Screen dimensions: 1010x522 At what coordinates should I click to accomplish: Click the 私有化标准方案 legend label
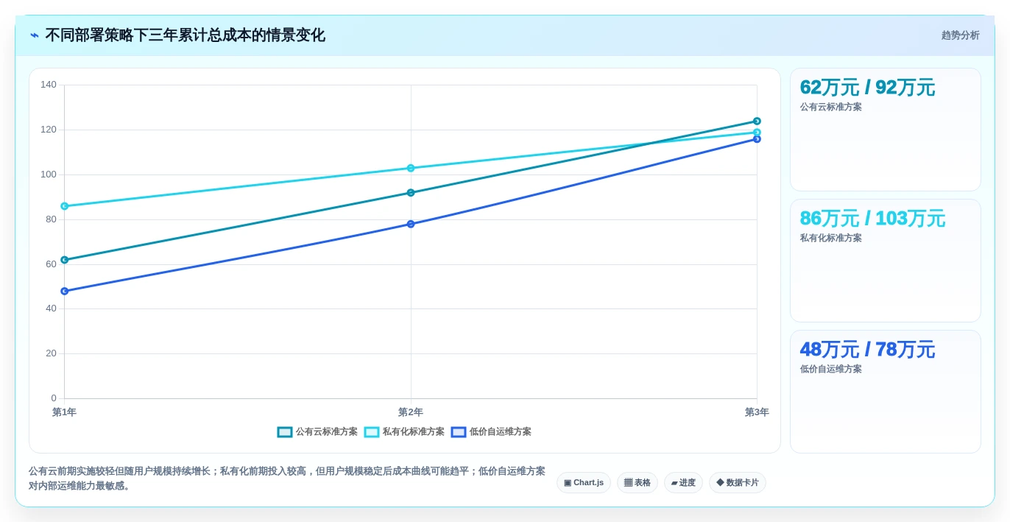414,432
